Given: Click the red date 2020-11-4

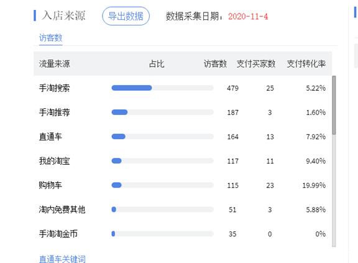Looking at the screenshot, I should coord(248,16).
